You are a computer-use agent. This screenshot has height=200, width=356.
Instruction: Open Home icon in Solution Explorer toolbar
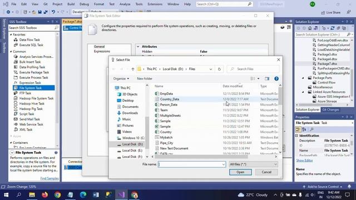click(310, 28)
